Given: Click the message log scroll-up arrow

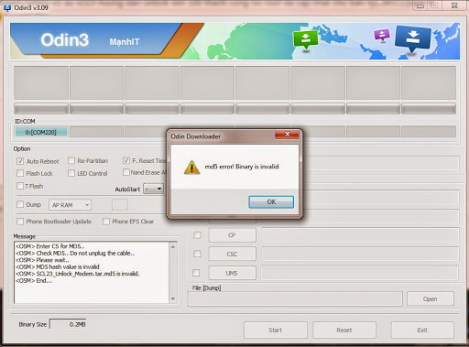Looking at the screenshot, I should tap(173, 246).
